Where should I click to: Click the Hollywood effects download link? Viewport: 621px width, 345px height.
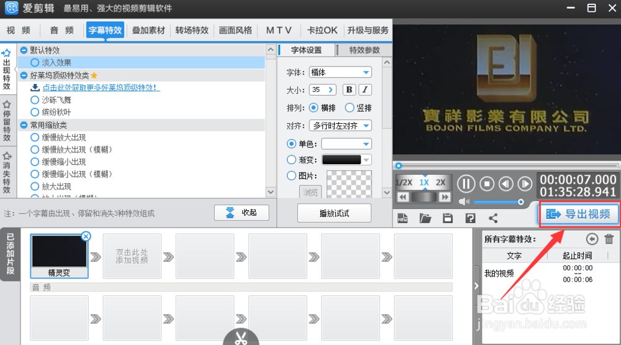click(x=101, y=87)
